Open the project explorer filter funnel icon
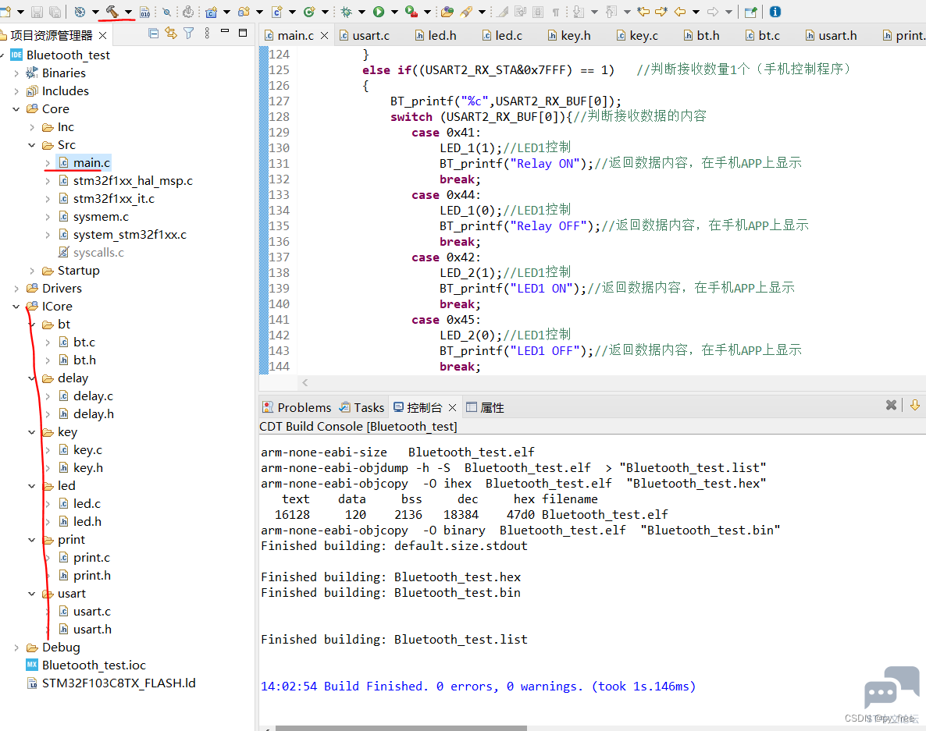 click(x=188, y=34)
